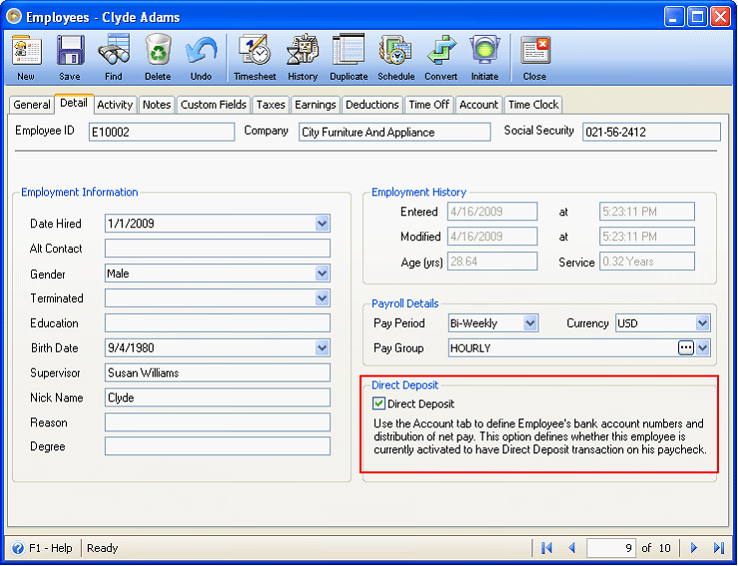
Task: Click into the Alt Contact field
Action: (x=217, y=248)
